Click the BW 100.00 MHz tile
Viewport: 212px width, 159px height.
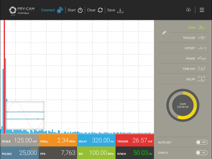[x=96, y=152]
